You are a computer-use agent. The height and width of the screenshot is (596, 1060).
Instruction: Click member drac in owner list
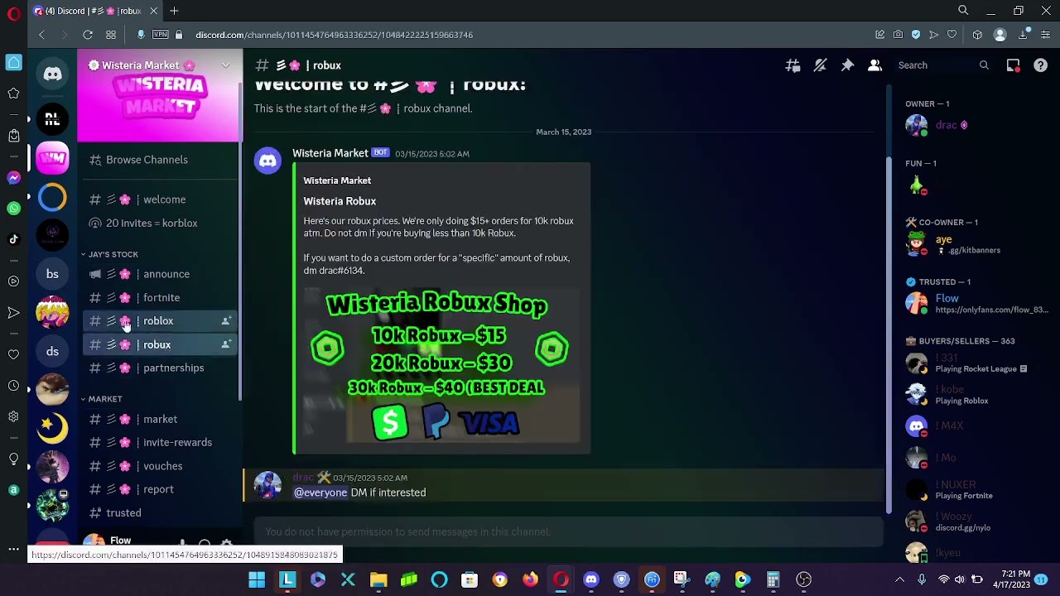(x=968, y=125)
